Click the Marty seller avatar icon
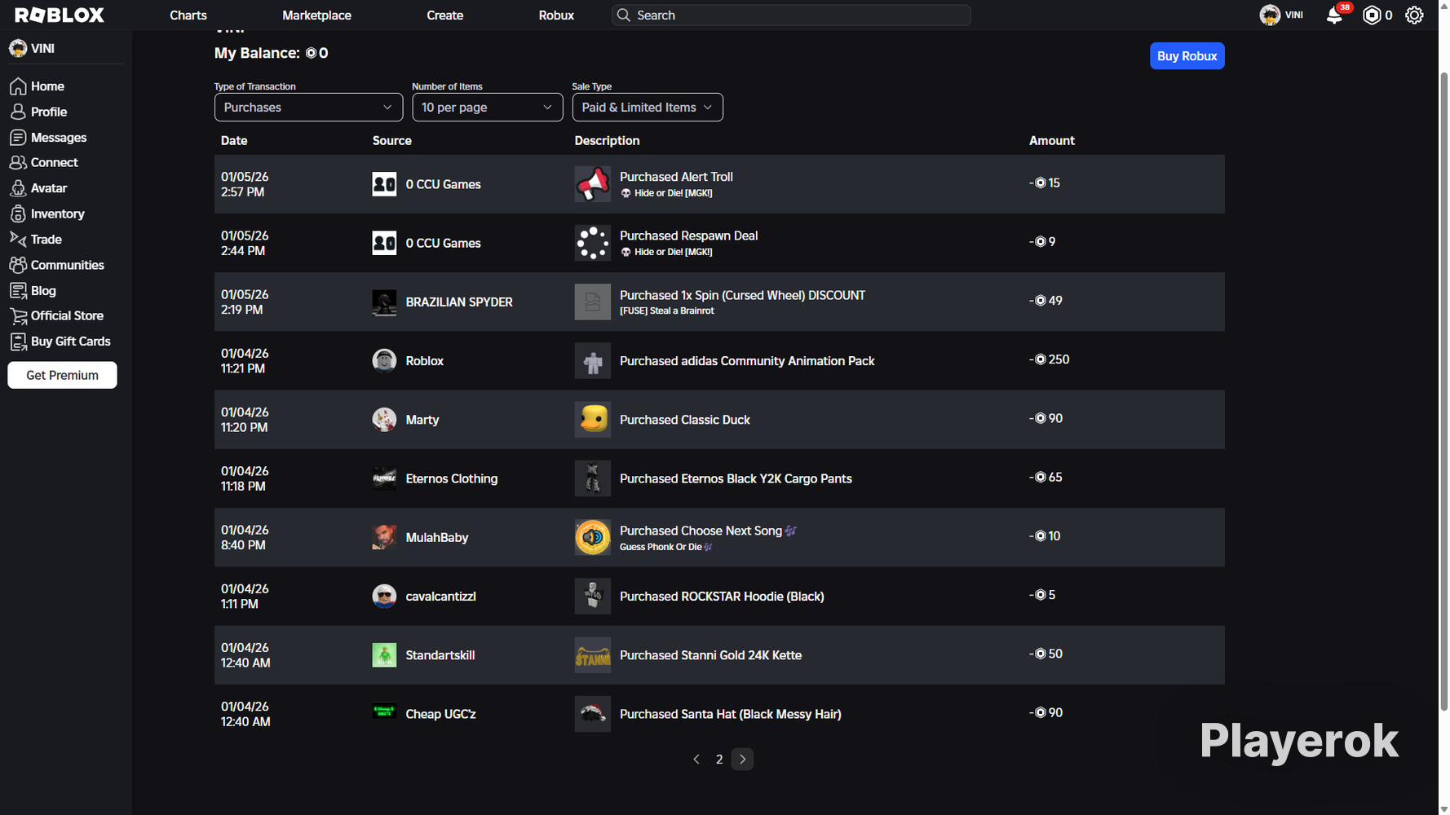This screenshot has height=815, width=1450. click(384, 420)
